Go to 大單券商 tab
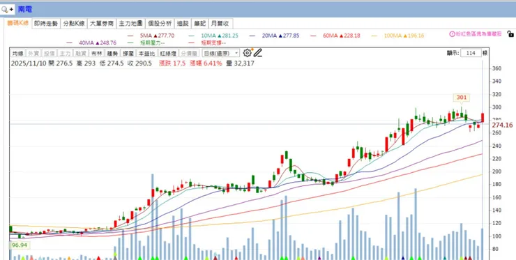 coord(102,24)
